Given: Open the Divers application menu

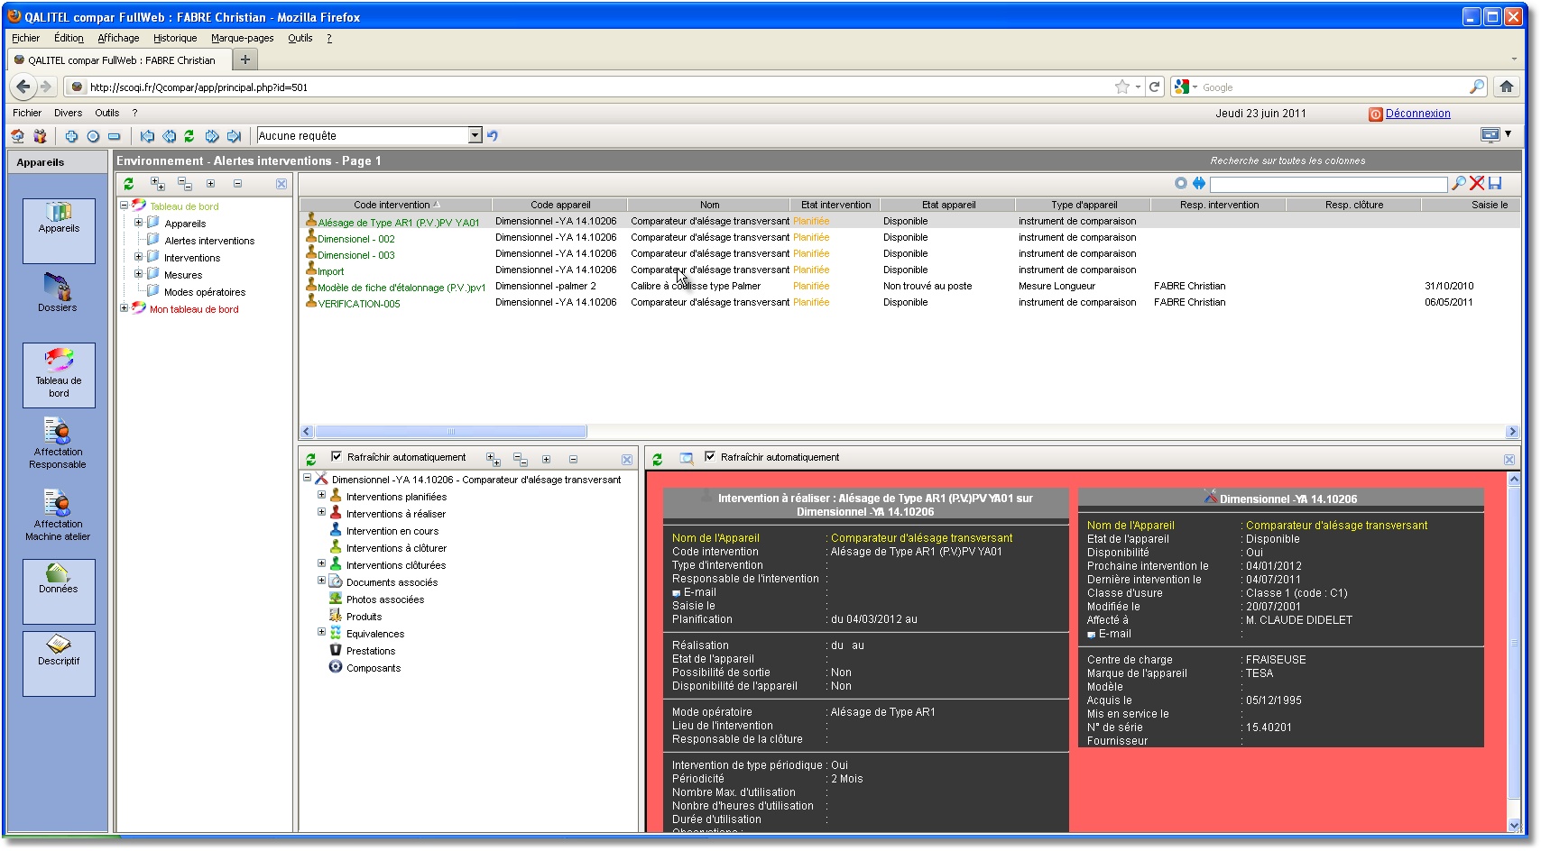Looking at the screenshot, I should click(68, 113).
